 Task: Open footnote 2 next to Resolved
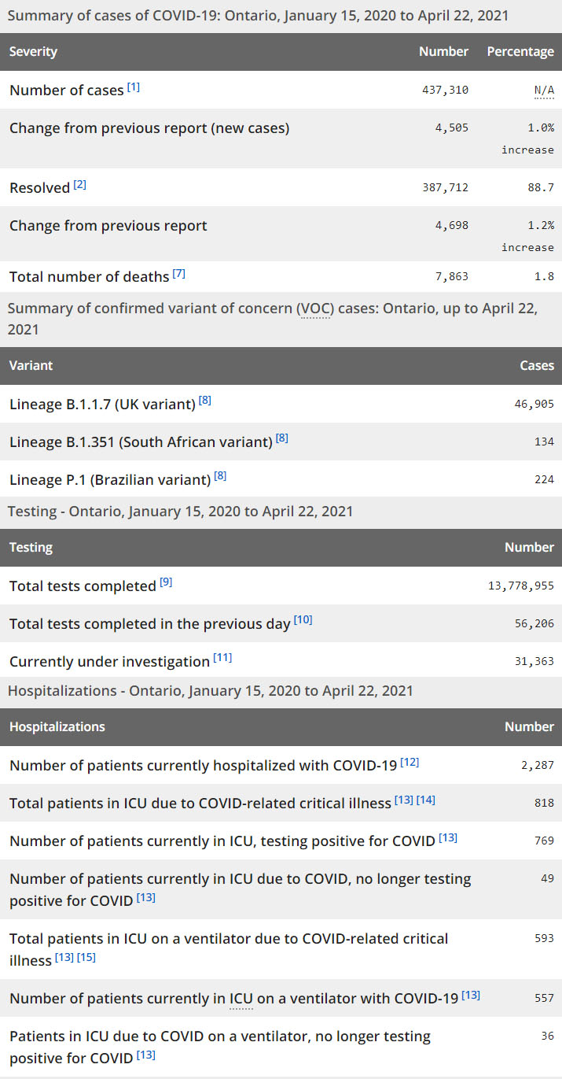(x=80, y=185)
